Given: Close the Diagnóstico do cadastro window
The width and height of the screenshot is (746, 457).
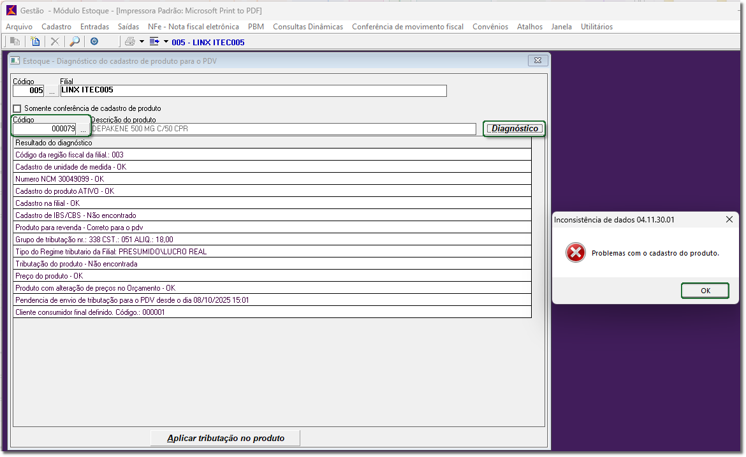Looking at the screenshot, I should click(538, 61).
